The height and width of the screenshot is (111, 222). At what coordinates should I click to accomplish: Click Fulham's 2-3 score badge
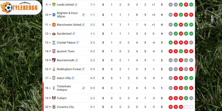click(x=93, y=98)
